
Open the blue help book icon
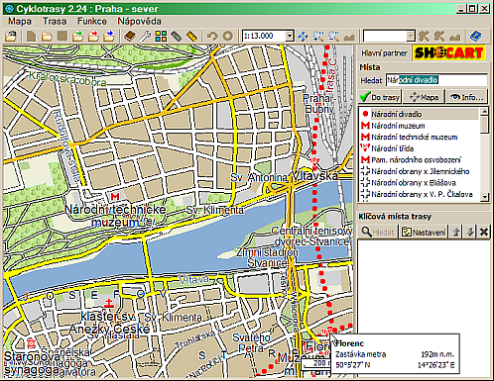pos(475,36)
